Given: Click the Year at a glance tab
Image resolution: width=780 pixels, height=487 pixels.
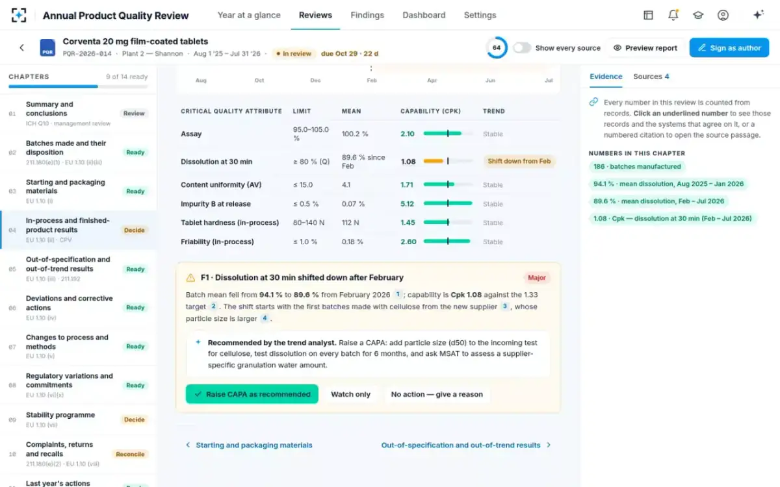Looking at the screenshot, I should coord(249,15).
